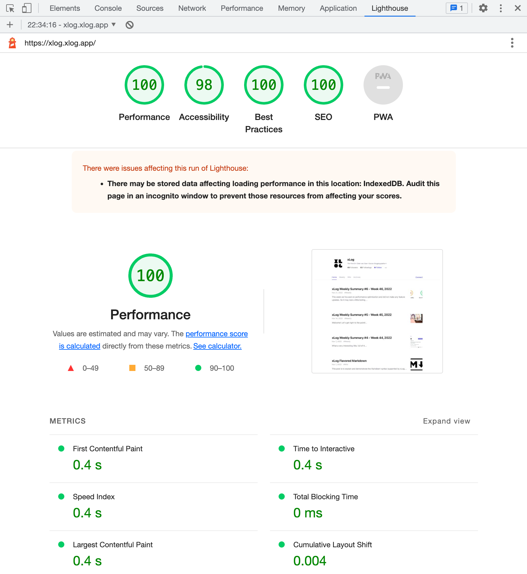Toggle the device toolbar icon
This screenshot has height=574, width=527.
click(x=27, y=8)
